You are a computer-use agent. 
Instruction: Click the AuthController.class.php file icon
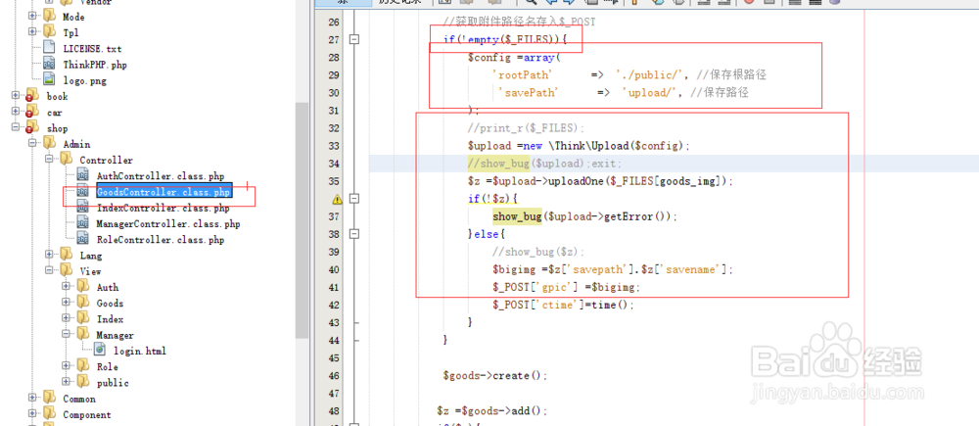(83, 175)
